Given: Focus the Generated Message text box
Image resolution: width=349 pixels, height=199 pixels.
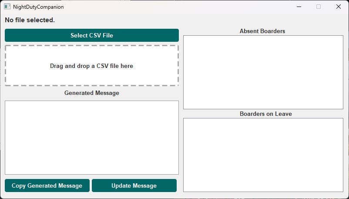Looking at the screenshot, I should [x=91, y=137].
